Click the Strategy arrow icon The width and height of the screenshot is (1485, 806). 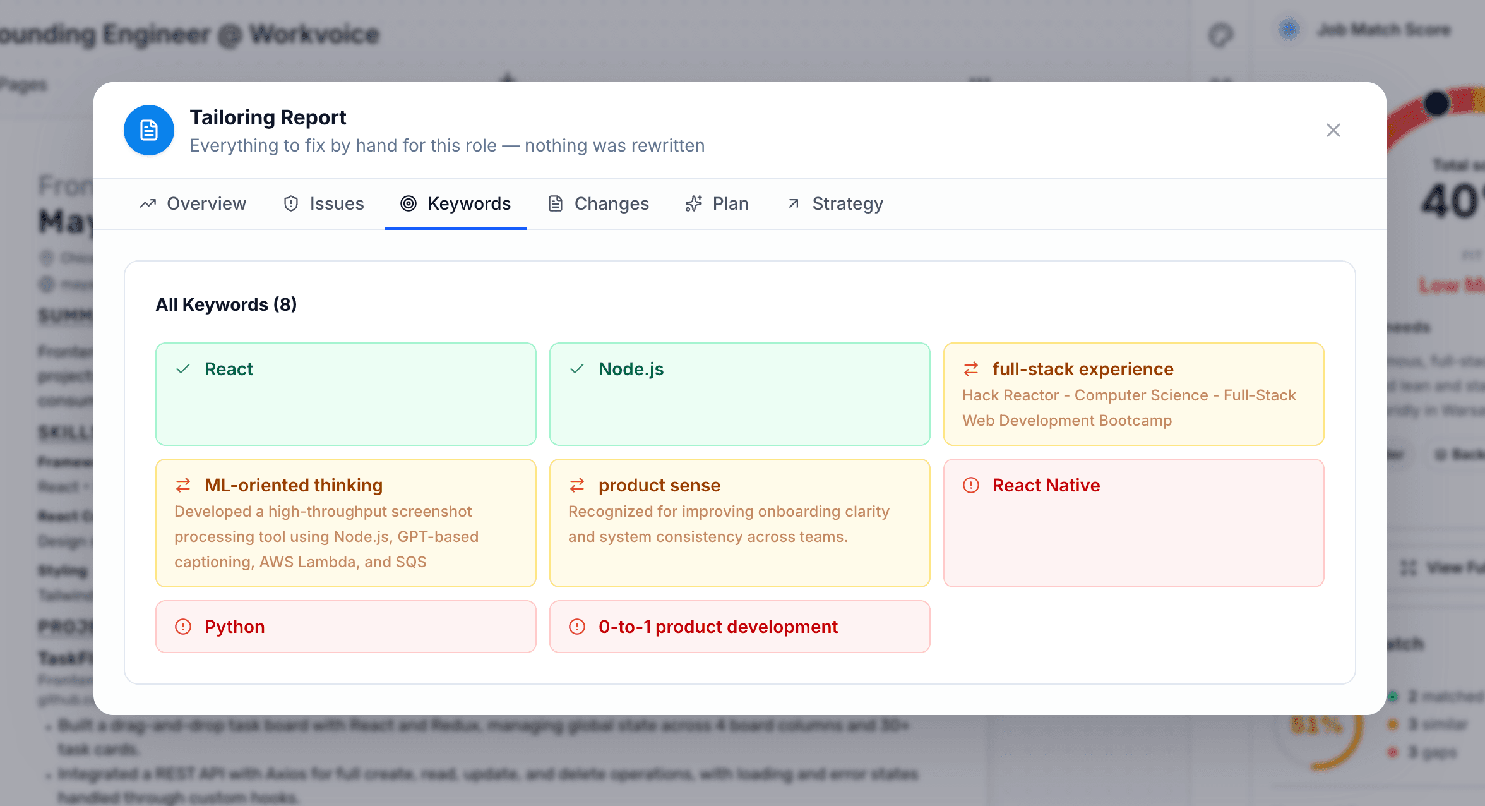794,203
